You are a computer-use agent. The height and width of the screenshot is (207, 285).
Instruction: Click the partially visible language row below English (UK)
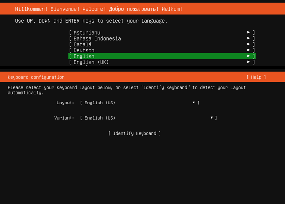[x=162, y=66]
